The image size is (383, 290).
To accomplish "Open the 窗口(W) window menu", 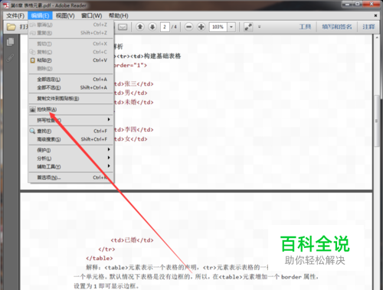I will coord(91,16).
